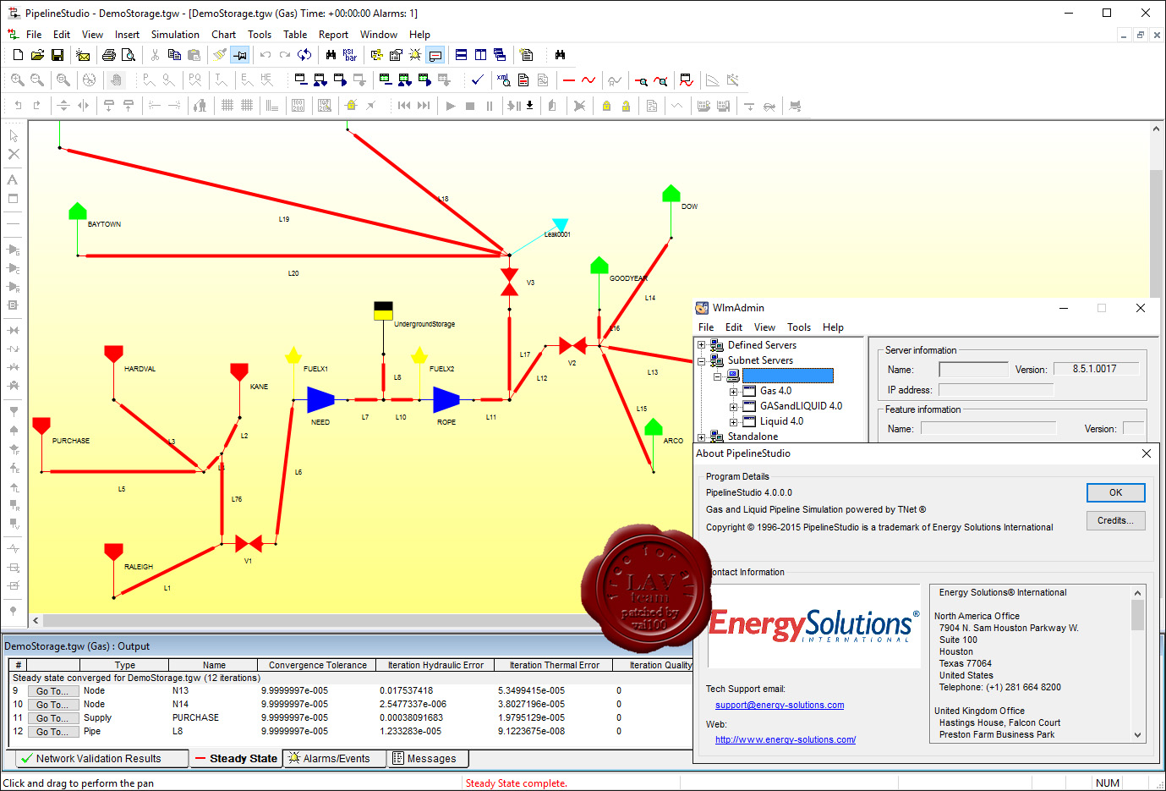Open the Insert menu

(x=127, y=35)
